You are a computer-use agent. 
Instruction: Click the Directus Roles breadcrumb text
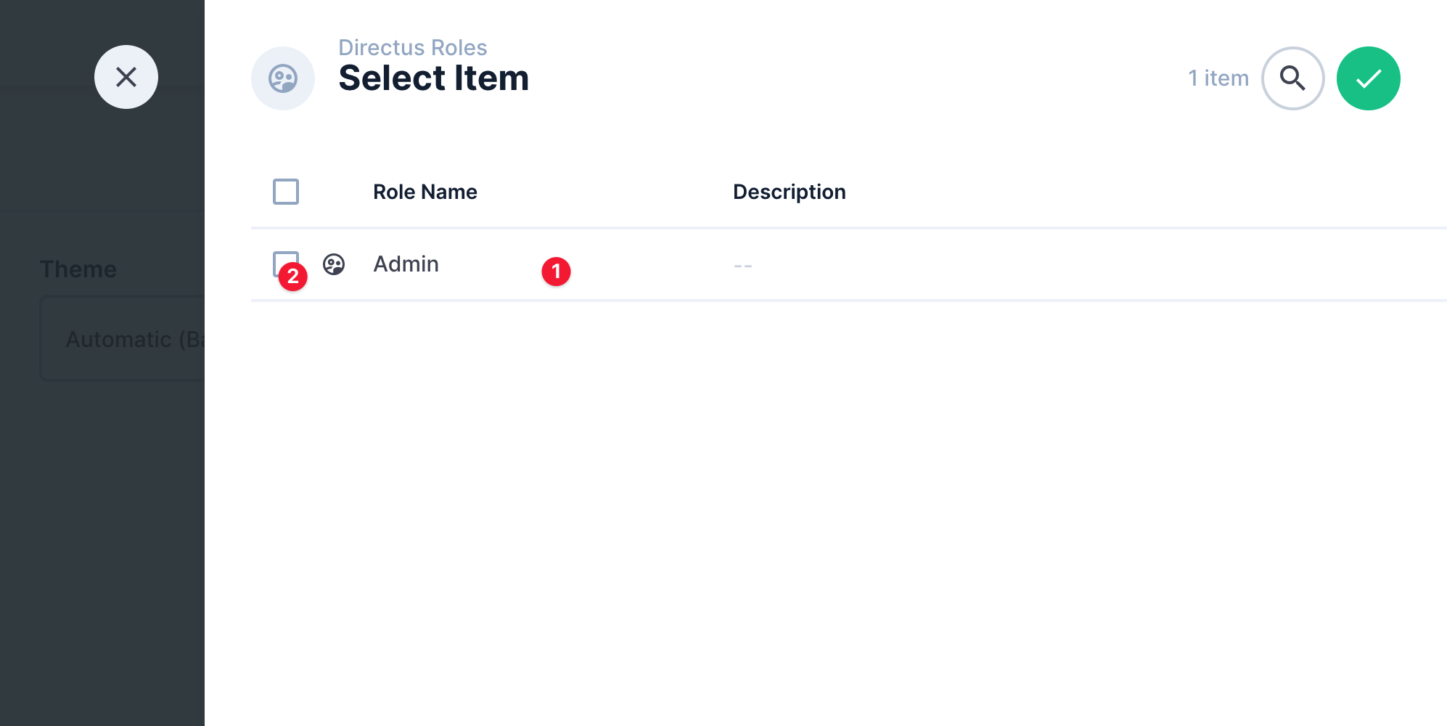(x=412, y=48)
